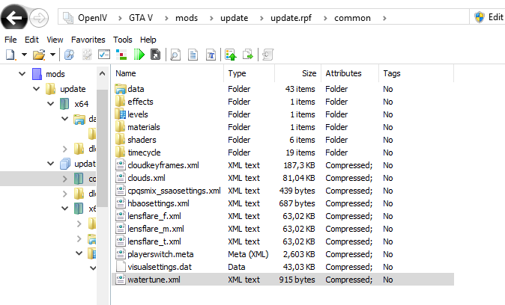
Task: Select the lensflare_f.xml file
Action: coord(282,216)
